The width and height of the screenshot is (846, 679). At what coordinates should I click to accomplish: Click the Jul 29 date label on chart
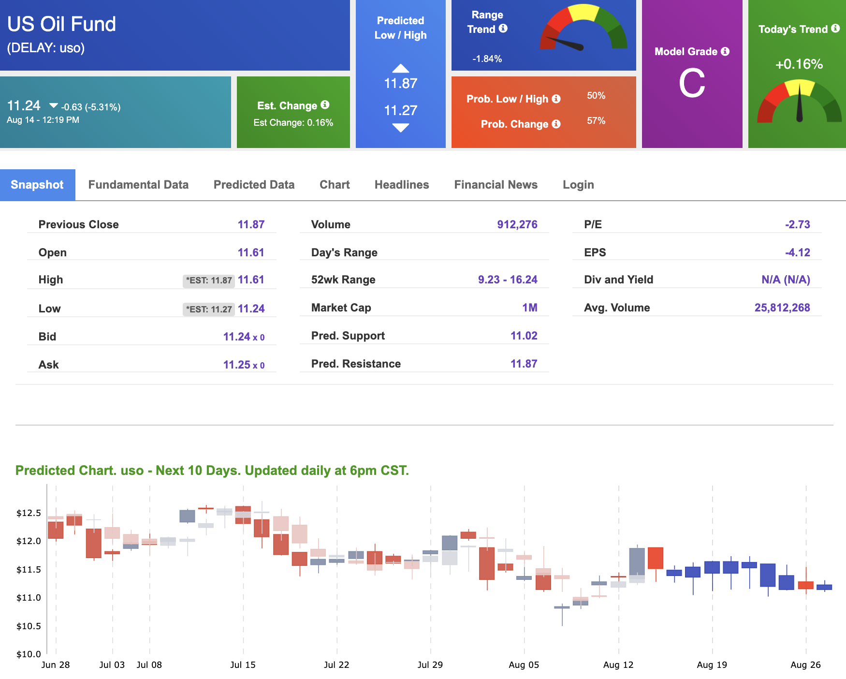[430, 665]
